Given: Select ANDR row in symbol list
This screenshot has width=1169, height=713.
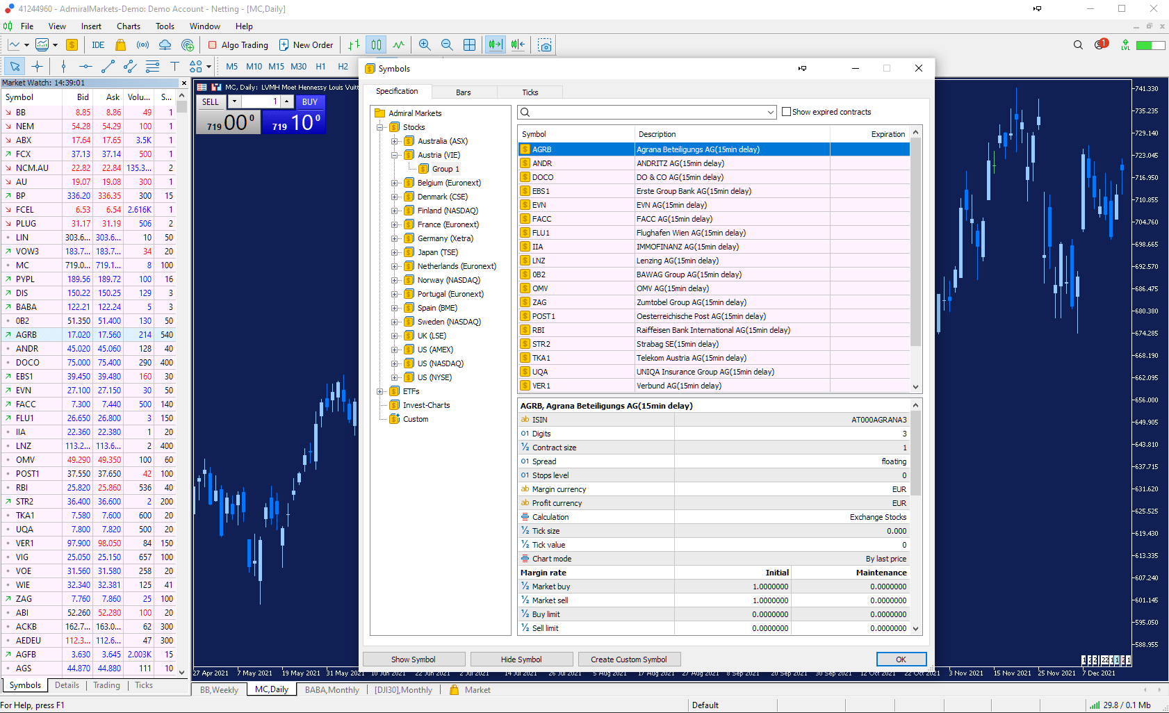Looking at the screenshot, I should (x=714, y=163).
